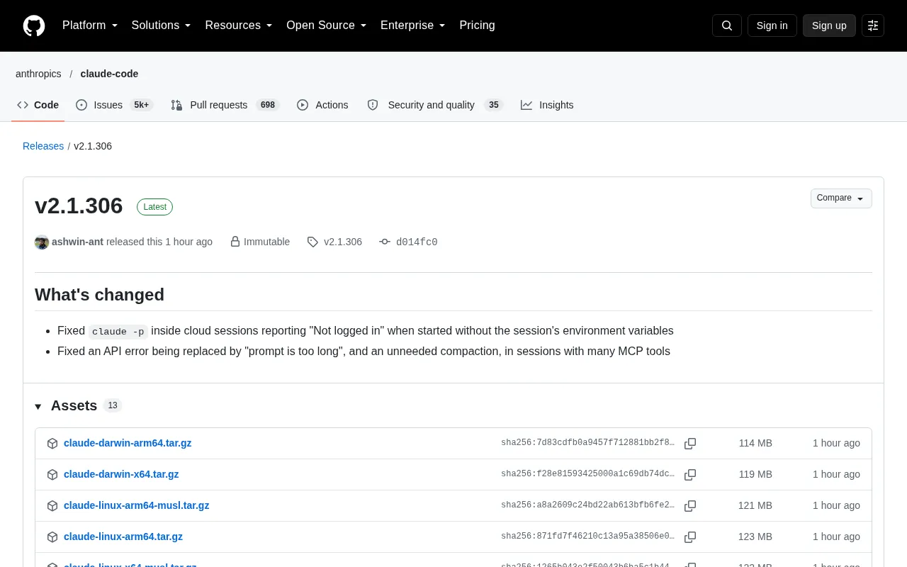Open commit d014fc0
The width and height of the screenshot is (907, 567).
(x=417, y=242)
